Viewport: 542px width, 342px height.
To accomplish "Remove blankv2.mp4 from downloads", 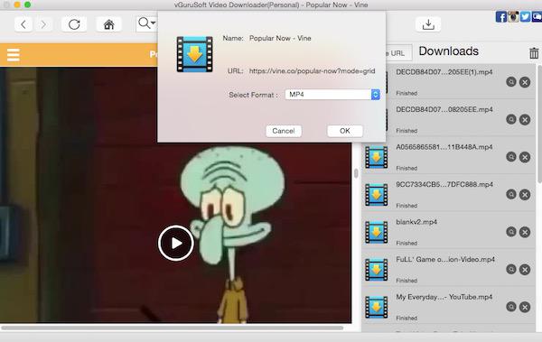I will click(525, 232).
